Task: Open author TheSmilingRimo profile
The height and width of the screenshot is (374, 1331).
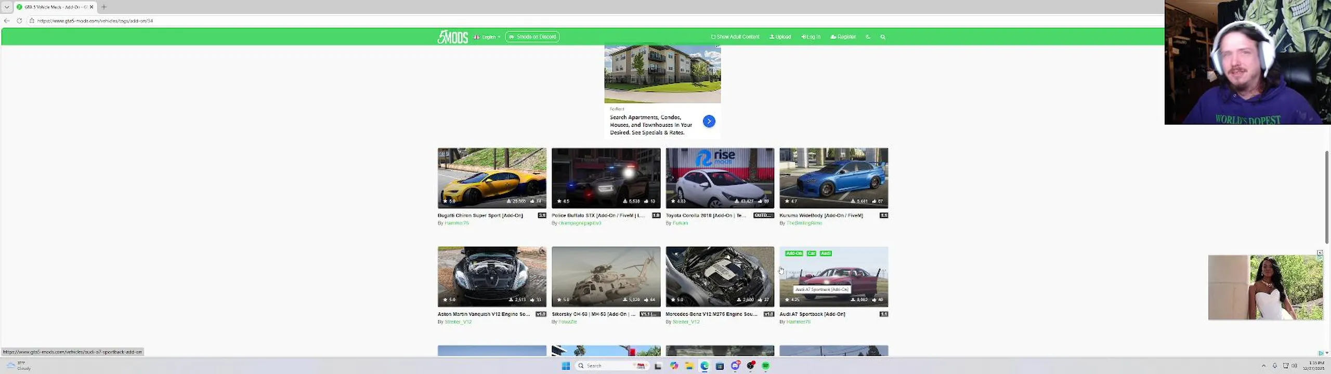Action: coord(804,223)
